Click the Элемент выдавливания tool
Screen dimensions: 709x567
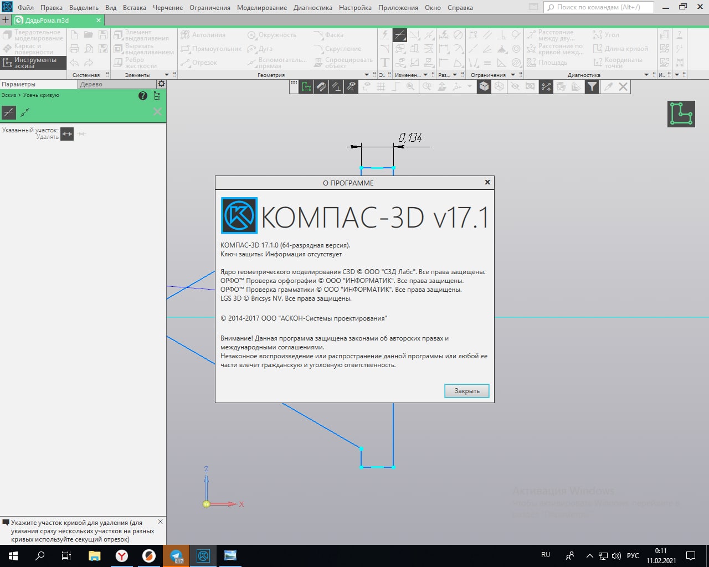click(x=141, y=35)
